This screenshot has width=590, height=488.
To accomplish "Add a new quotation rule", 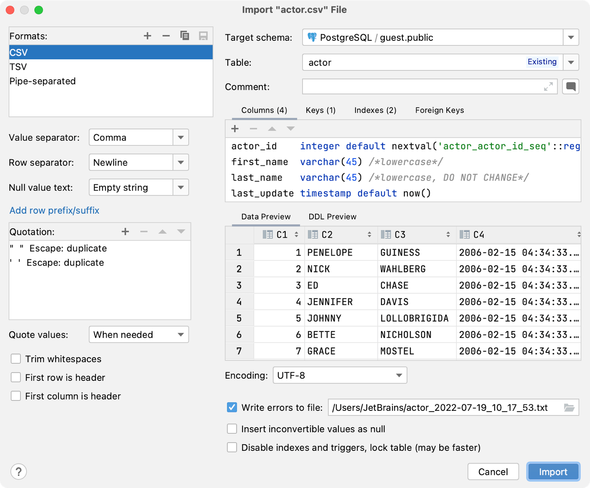I will (x=125, y=231).
